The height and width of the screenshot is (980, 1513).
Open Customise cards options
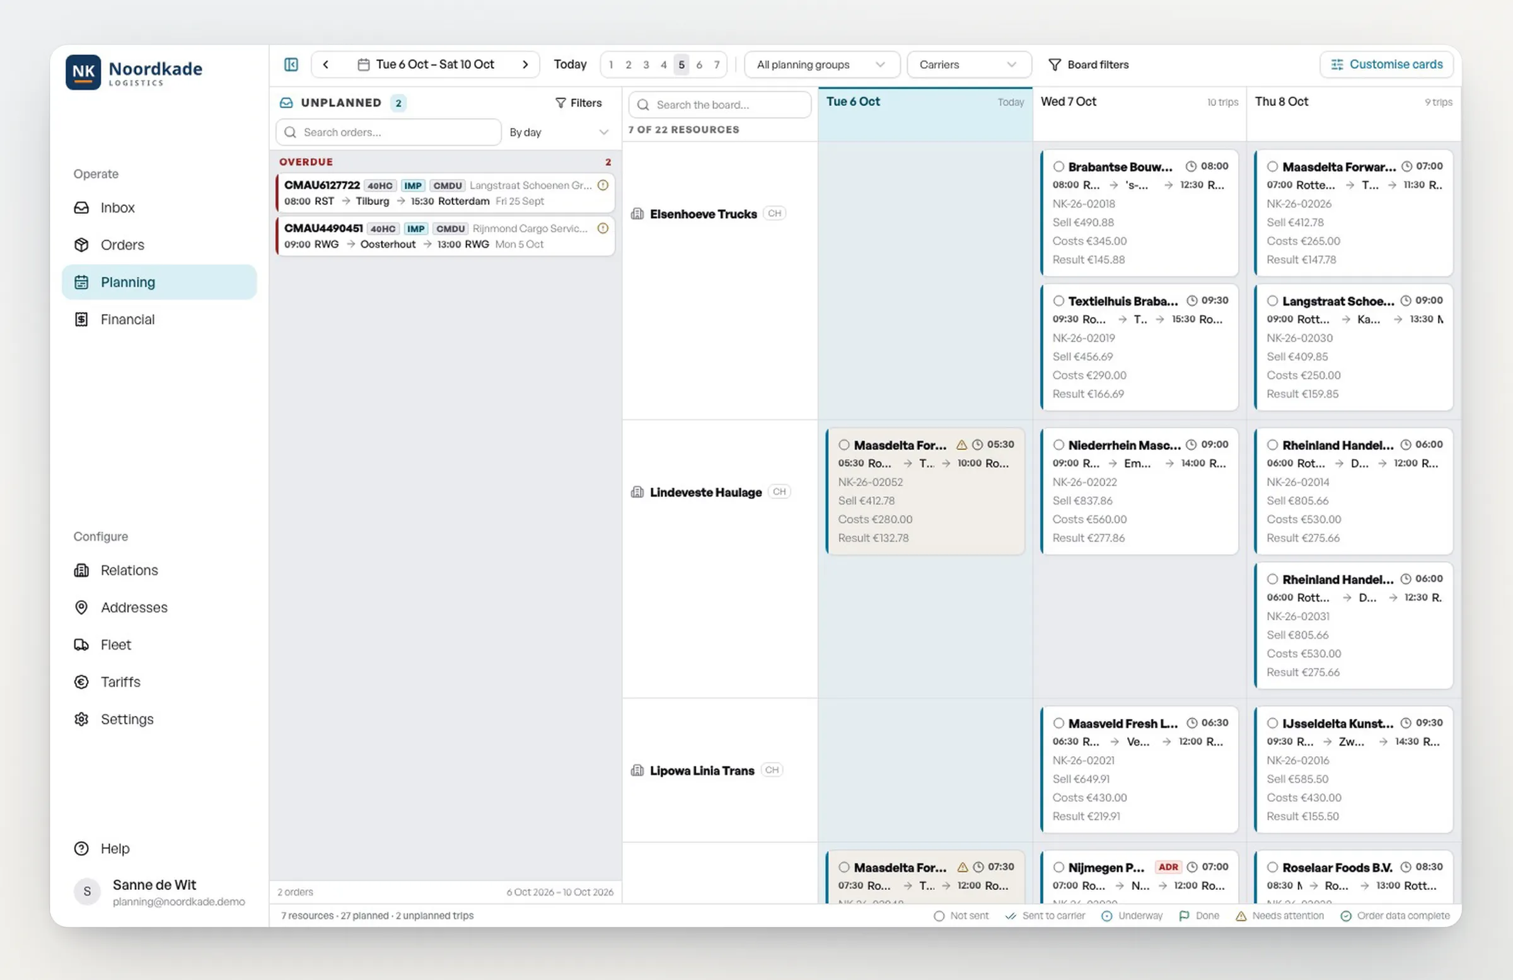pos(1386,64)
